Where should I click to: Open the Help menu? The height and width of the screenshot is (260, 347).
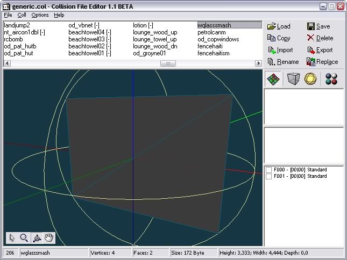[x=59, y=15]
